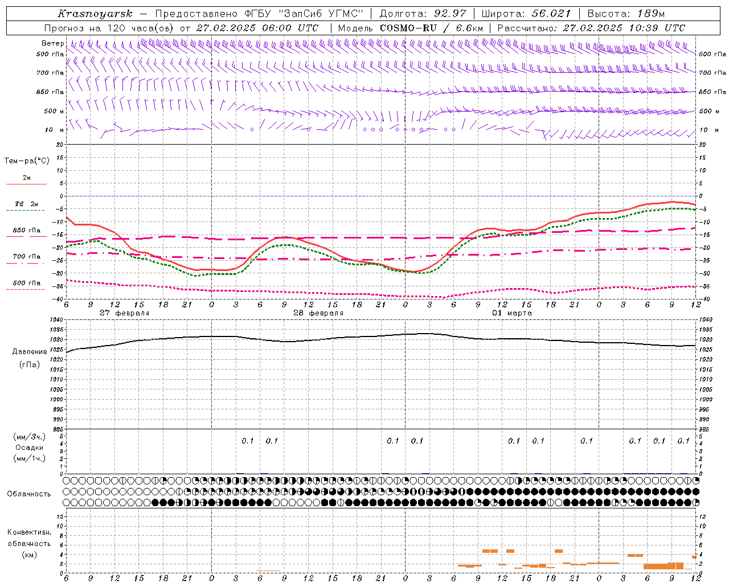The image size is (729, 583).
Task: Click the Осадки precipitation label
Action: pyautogui.click(x=30, y=447)
